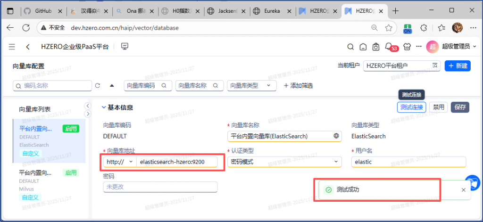Screen dimensions: 483x222
Task: Open notifications bell with 53 badge
Action: click(389, 47)
